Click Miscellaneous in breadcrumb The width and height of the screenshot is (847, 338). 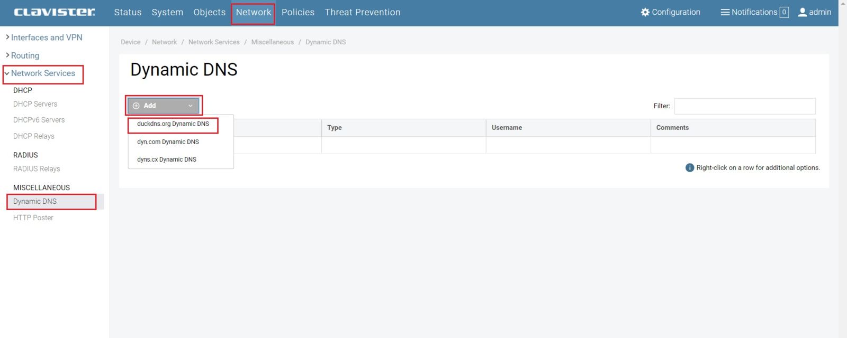click(x=272, y=42)
